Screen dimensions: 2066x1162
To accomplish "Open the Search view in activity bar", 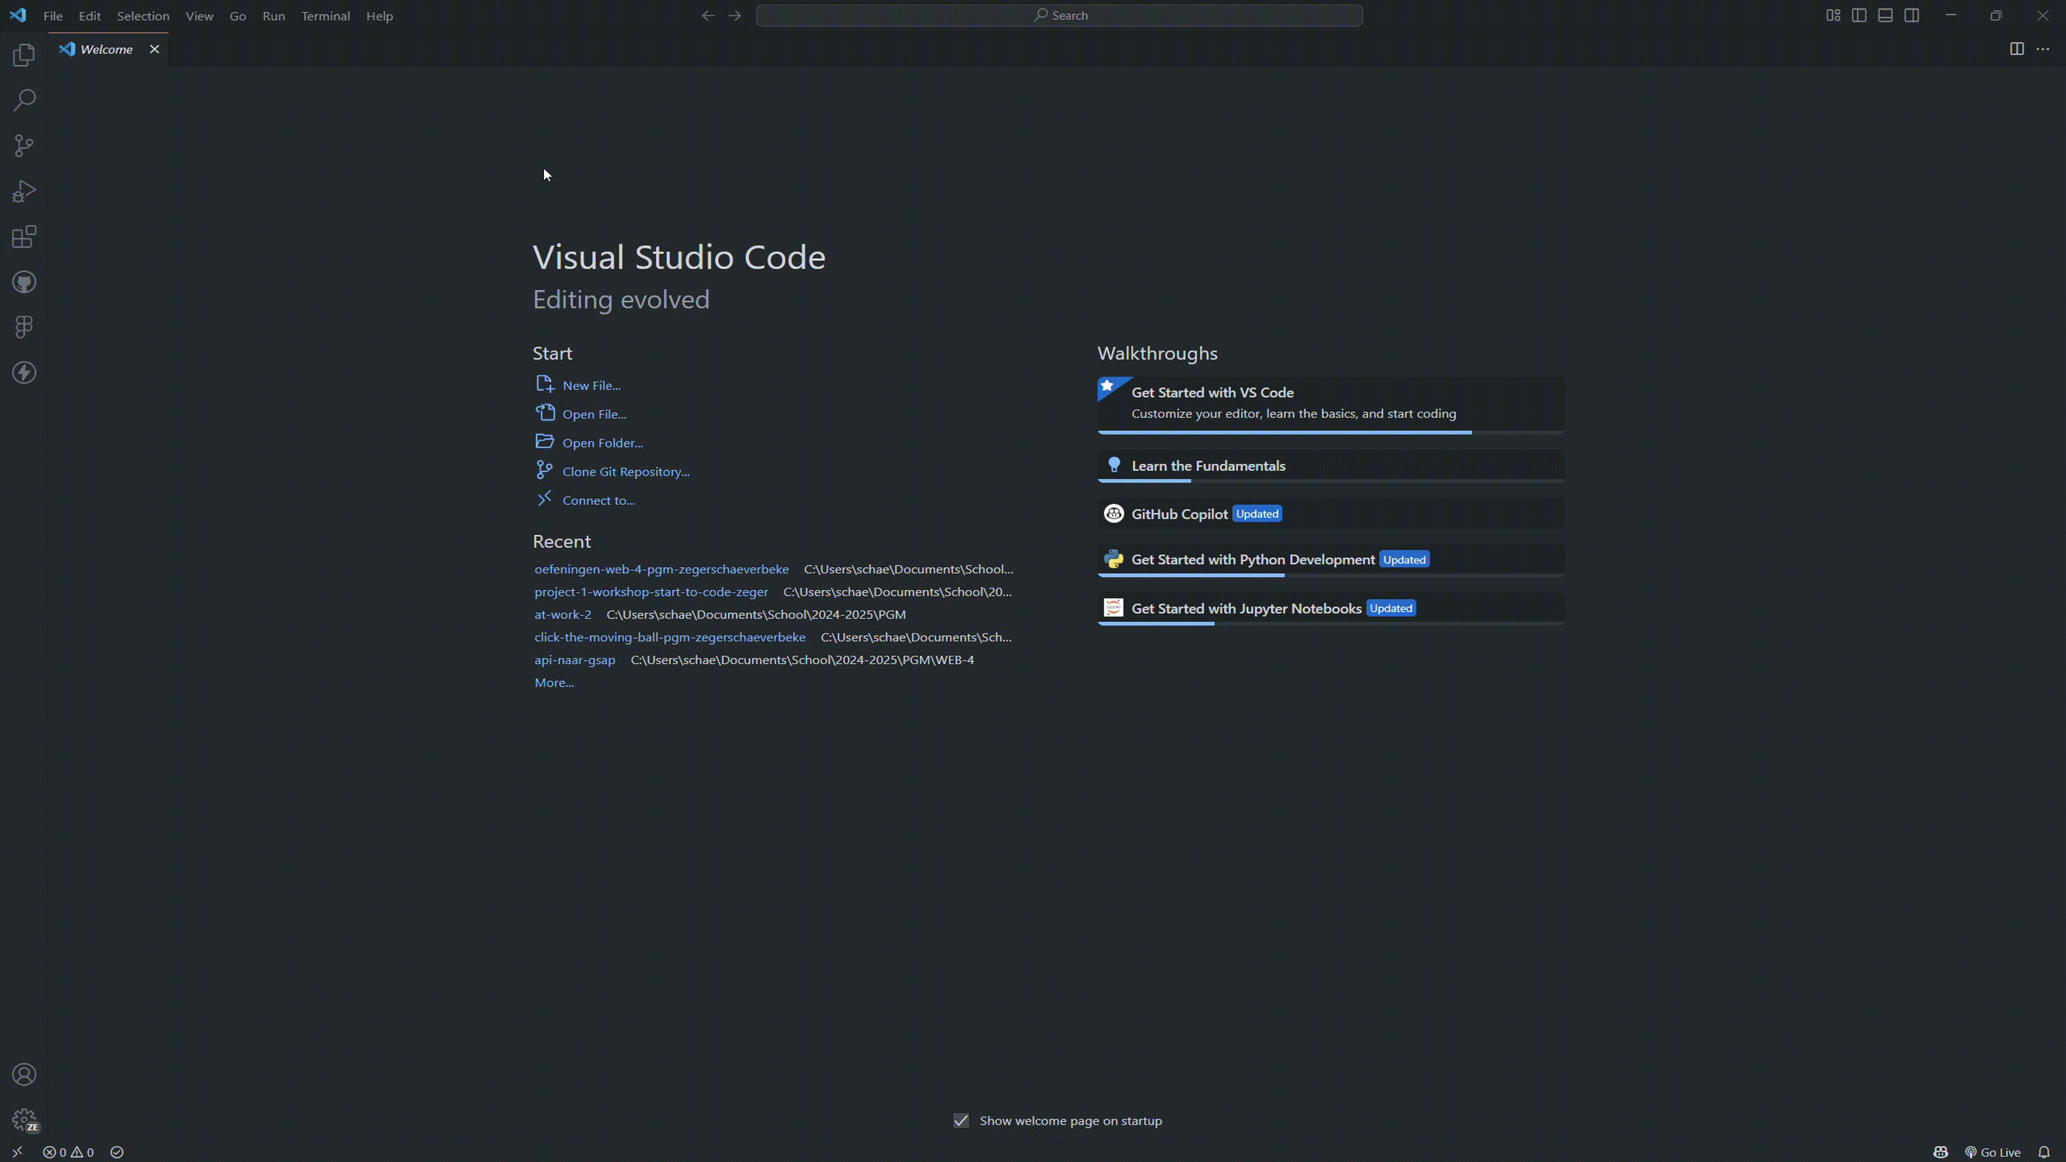I will pyautogui.click(x=24, y=100).
